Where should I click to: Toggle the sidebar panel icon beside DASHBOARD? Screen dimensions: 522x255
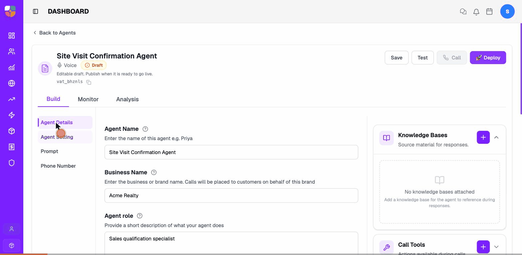point(36,11)
